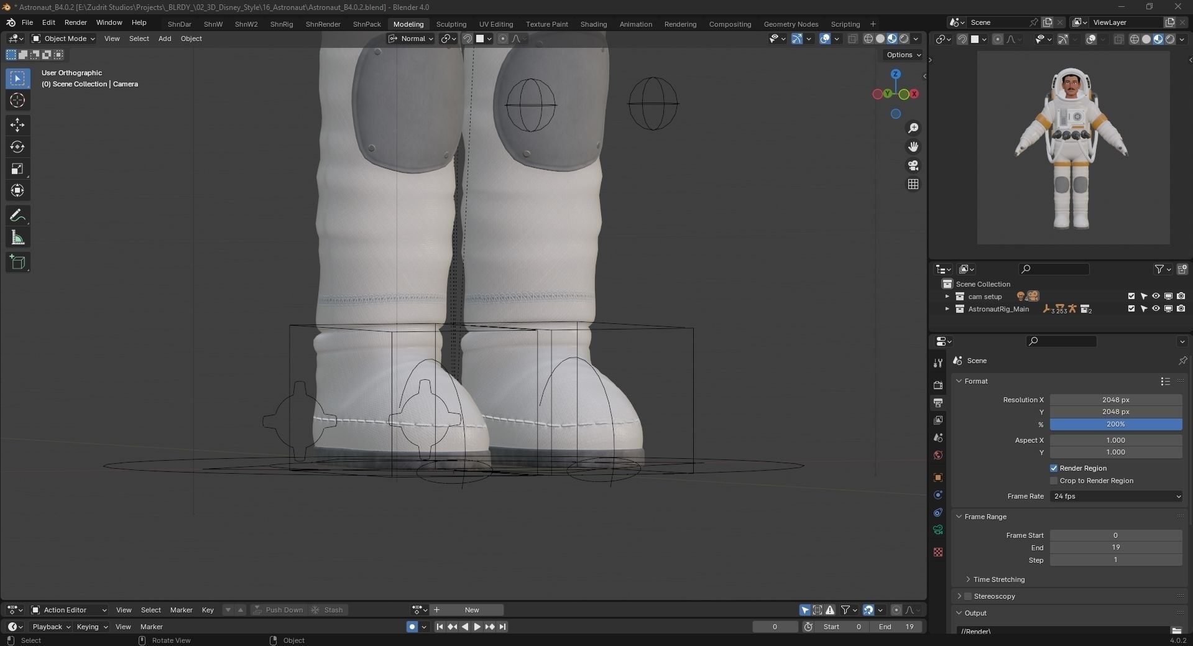Open the Object properties tab
Image resolution: width=1193 pixels, height=646 pixels.
[x=938, y=478]
